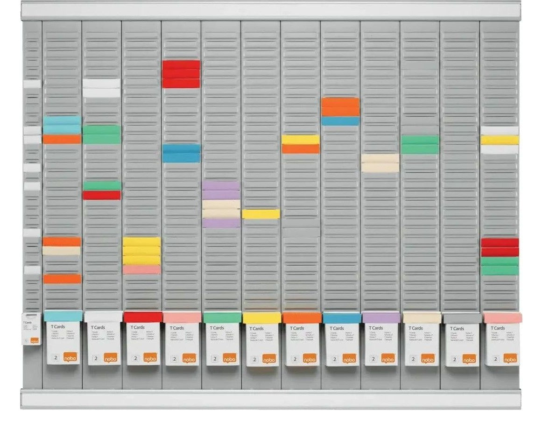The width and height of the screenshot is (543, 430).
Task: Click the nobo logo on the small narrow pack
Action: click(34, 340)
